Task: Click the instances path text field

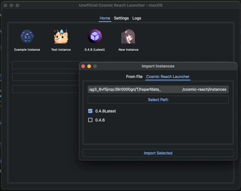Action: click(158, 89)
